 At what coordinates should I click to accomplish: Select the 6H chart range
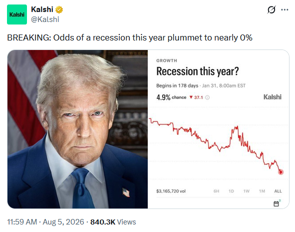click(x=216, y=191)
